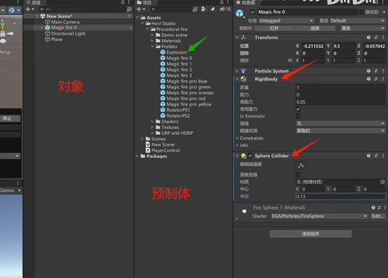Open the project panel search-by-type icon
The width and height of the screenshot is (388, 278).
coord(195,9)
